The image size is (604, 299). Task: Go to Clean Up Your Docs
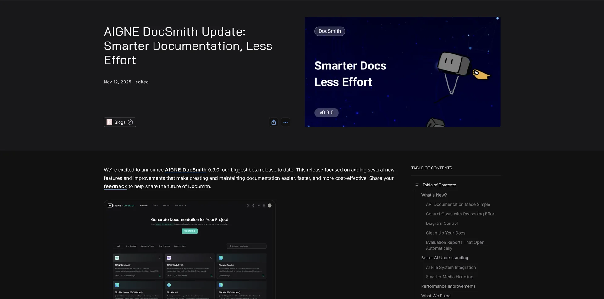(x=445, y=233)
